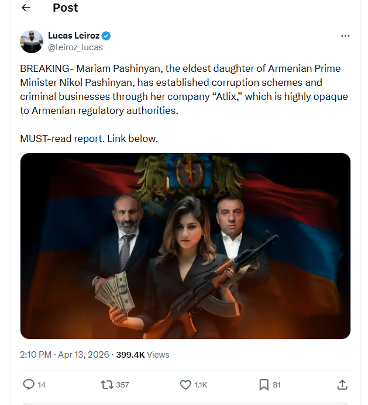Go back using the left arrow
The width and height of the screenshot is (368, 405).
(x=26, y=8)
